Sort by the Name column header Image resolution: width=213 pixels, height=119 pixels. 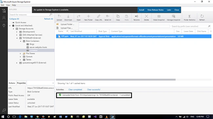(62, 31)
